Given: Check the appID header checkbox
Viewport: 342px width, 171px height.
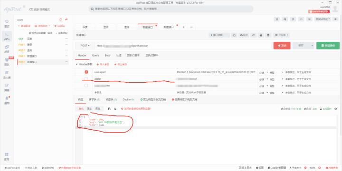Looking at the screenshot, I should pos(86,78).
